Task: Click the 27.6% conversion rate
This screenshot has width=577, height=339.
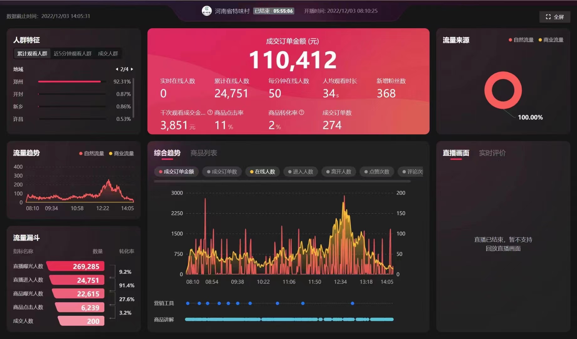Action: coord(127,299)
